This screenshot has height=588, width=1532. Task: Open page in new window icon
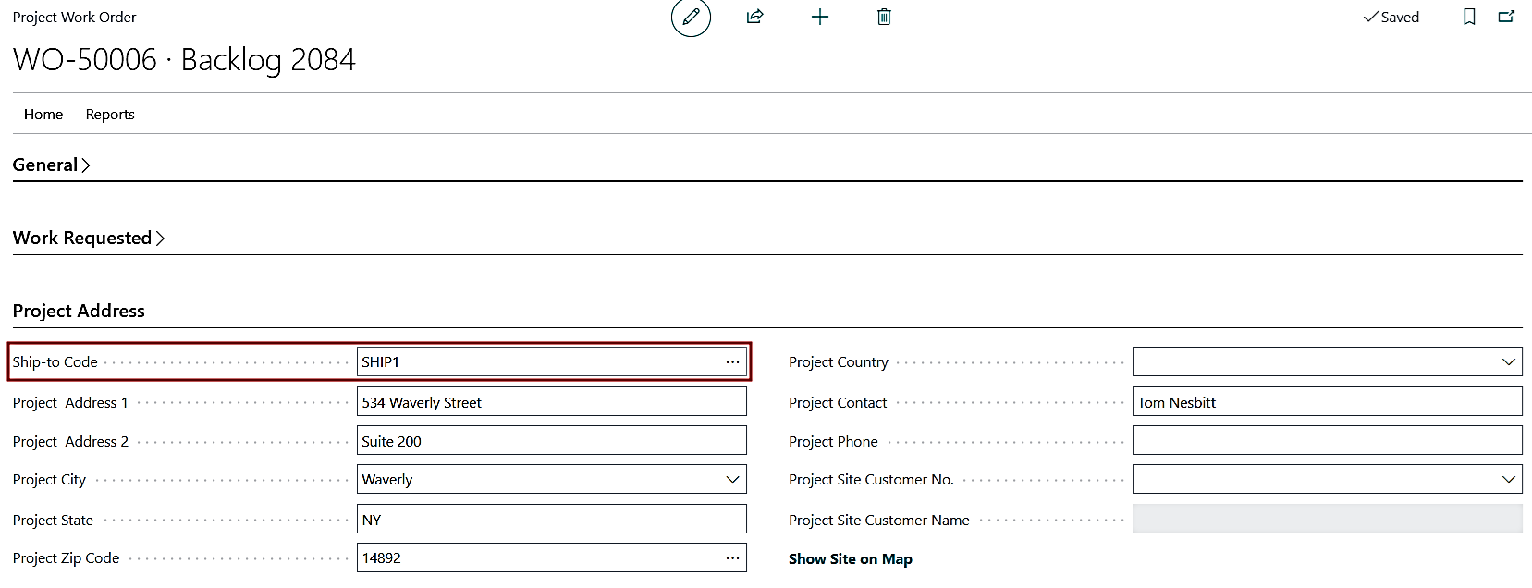(1506, 17)
